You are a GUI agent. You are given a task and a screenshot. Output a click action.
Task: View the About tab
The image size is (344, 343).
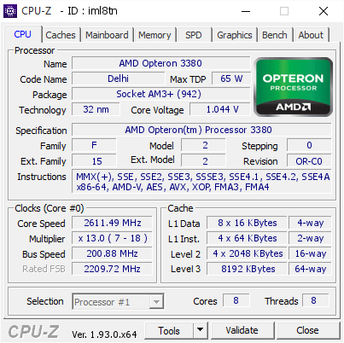(x=311, y=35)
